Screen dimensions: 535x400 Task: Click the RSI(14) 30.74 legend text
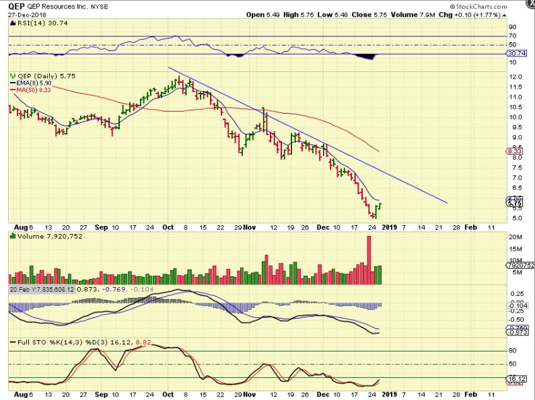coord(42,23)
